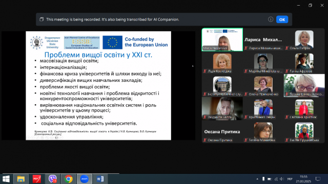Open the clock showing 15:55
Viewport: 328px width, 184px height.
click(x=303, y=179)
